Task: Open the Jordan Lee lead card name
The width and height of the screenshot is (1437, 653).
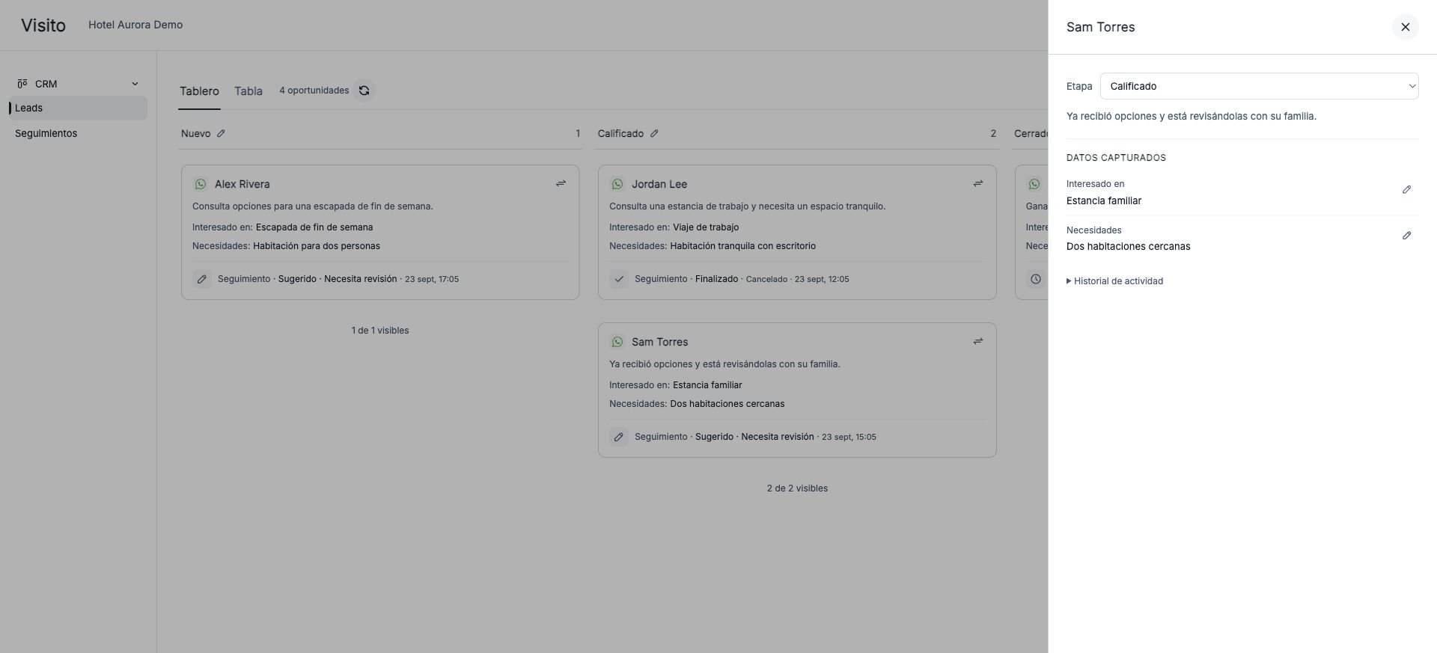Action: 659,184
